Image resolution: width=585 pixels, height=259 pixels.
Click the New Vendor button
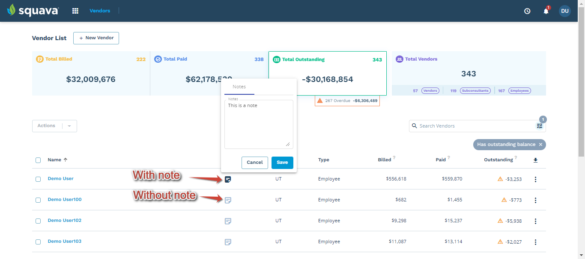coord(96,38)
